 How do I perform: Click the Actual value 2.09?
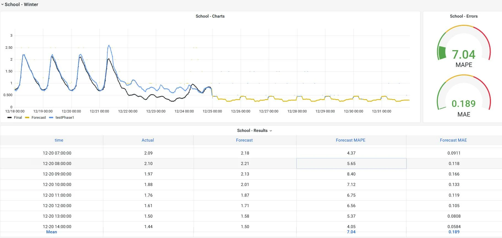coord(149,153)
